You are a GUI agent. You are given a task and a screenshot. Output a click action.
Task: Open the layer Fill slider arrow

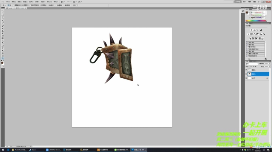[270, 67]
